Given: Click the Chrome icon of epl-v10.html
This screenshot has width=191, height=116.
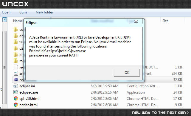Looking at the screenshot, I should [16, 99].
